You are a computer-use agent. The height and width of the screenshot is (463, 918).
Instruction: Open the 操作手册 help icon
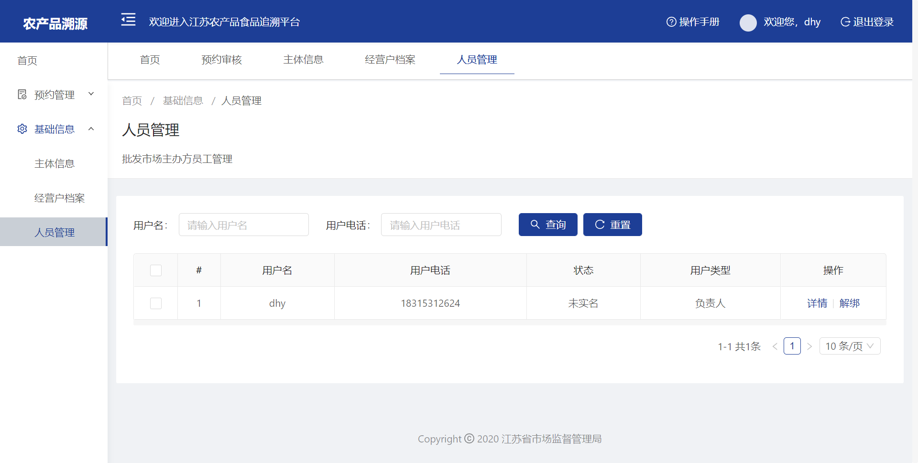click(x=671, y=22)
